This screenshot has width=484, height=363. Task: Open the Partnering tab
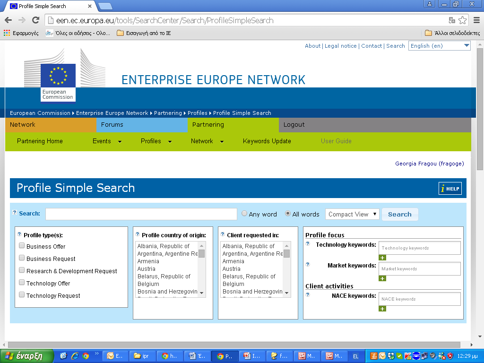233,125
